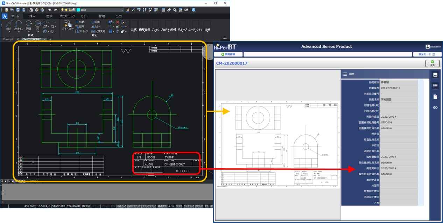Click the 2D作図 workspace status entry
This screenshot has height=223, width=443.
pyautogui.click(x=85, y=206)
